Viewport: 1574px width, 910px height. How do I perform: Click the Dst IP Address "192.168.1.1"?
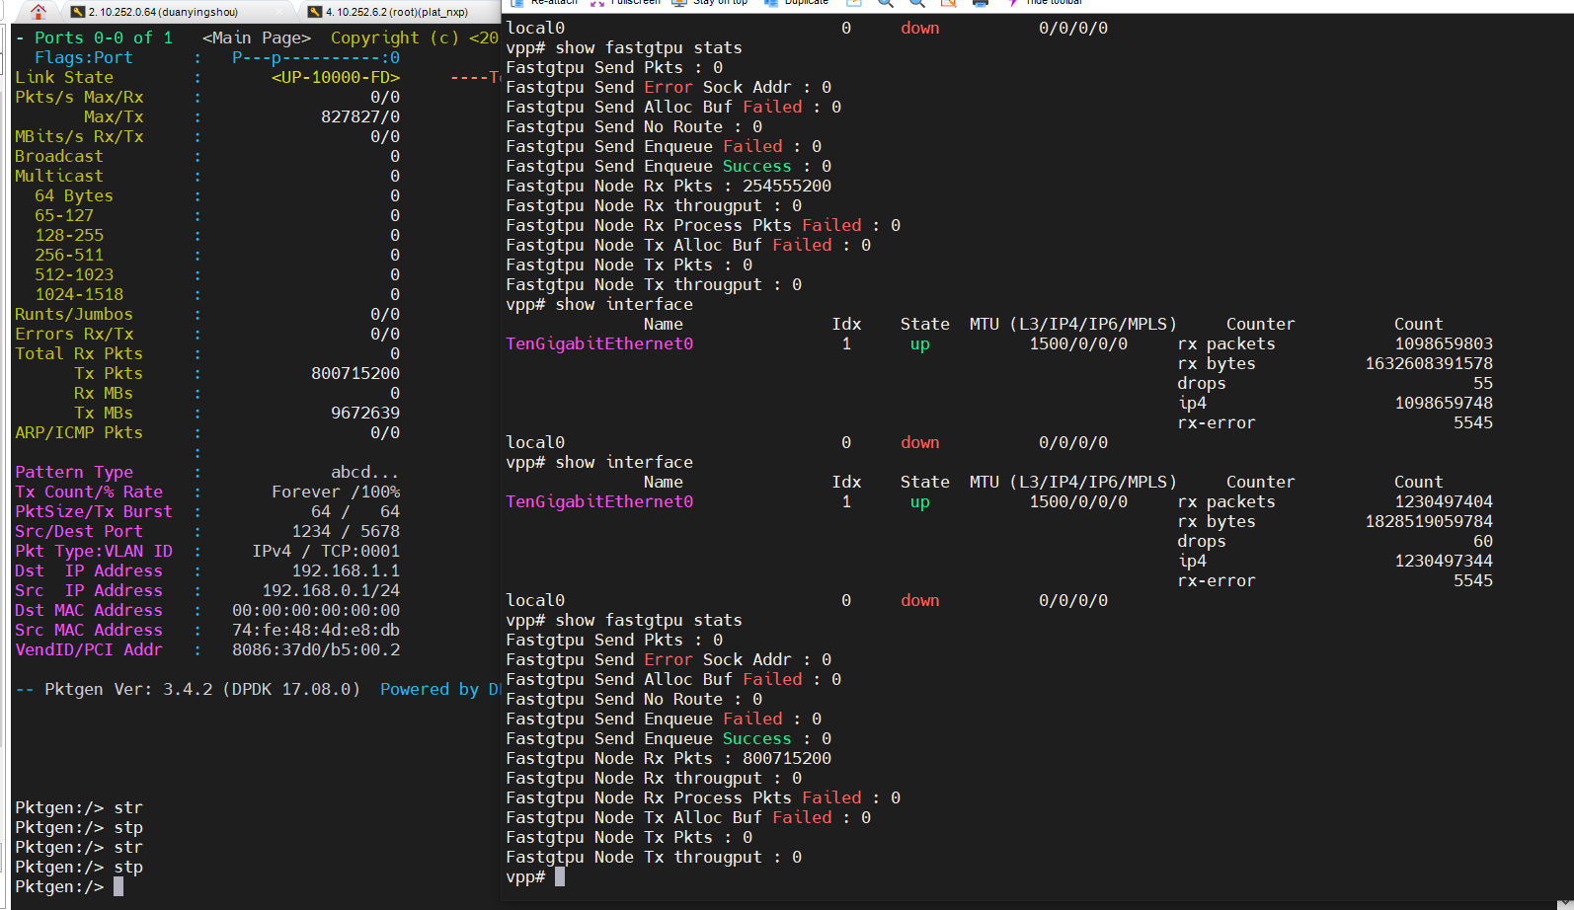pos(346,570)
